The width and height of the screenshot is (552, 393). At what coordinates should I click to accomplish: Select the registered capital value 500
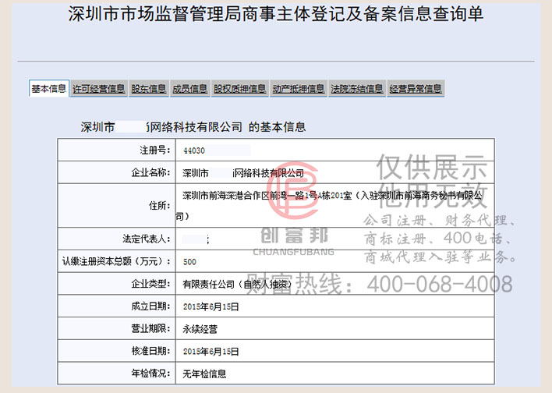coord(189,262)
